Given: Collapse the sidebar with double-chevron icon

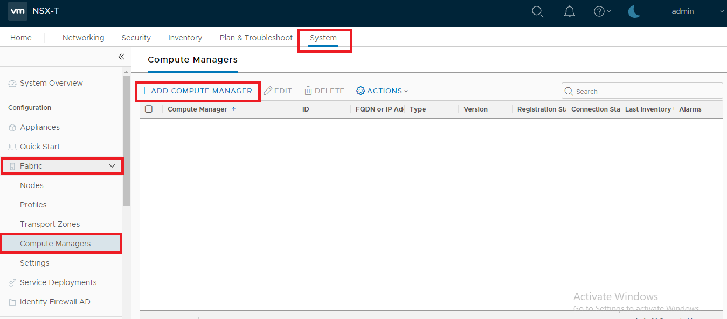Looking at the screenshot, I should [x=121, y=57].
